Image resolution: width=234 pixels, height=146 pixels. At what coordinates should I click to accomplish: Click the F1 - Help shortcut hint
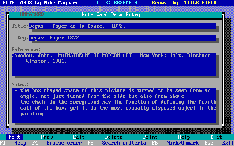click(13, 143)
